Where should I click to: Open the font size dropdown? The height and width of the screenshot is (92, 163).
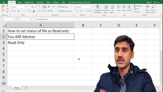[30, 7]
